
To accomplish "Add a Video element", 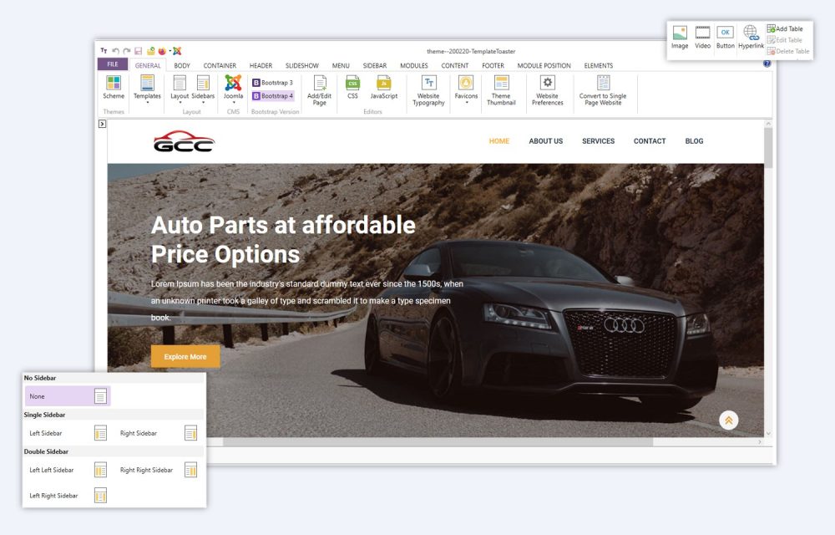I will (702, 37).
